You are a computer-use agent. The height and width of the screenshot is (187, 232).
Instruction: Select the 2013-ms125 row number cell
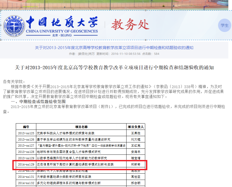tap(26, 133)
